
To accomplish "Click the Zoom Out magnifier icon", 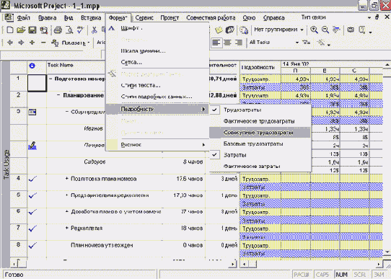I will [325, 30].
